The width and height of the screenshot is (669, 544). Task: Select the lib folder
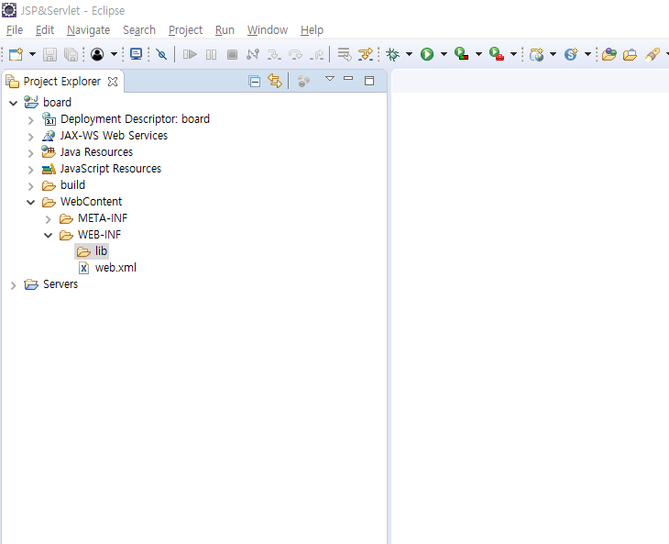[92, 251]
